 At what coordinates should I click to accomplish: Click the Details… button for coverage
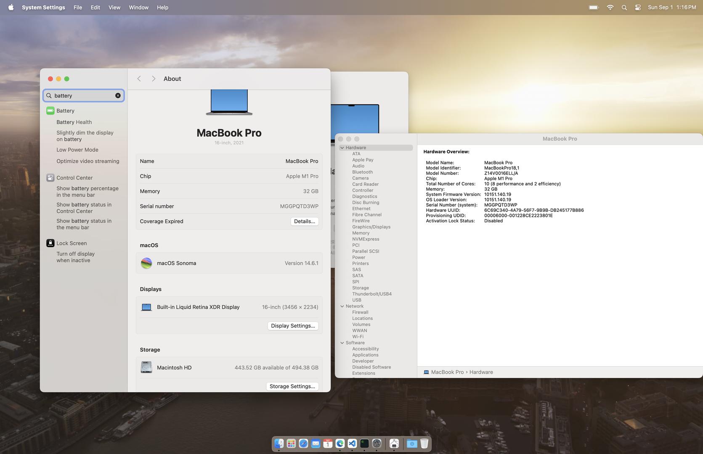pos(305,221)
